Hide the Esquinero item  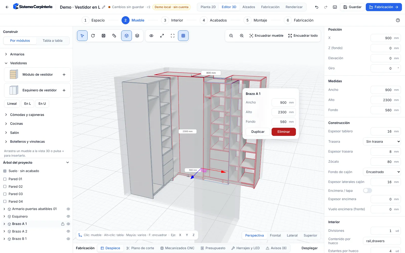pos(68,217)
